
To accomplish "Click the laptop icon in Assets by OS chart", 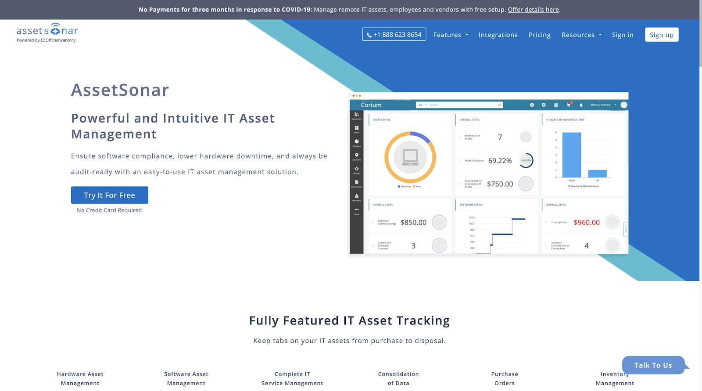I will [410, 157].
